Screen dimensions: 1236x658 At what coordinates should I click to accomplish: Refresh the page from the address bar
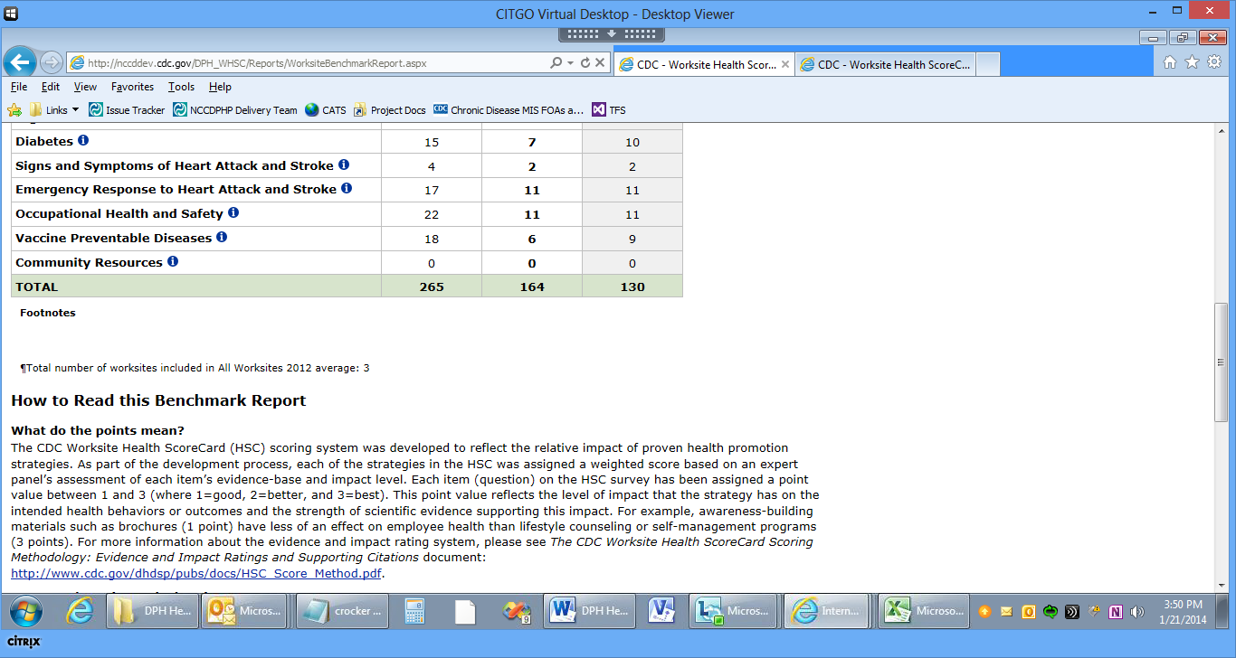[x=585, y=63]
